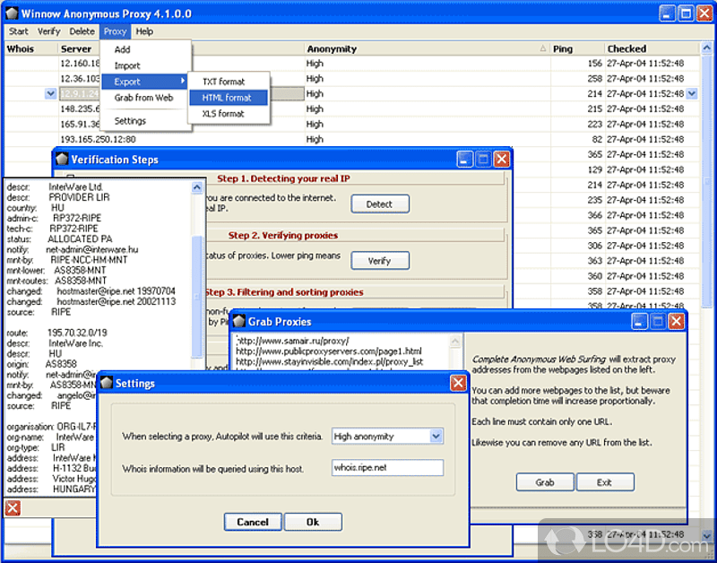Click Cancel in Settings dialog
Viewport: 717px width, 563px height.
pos(253,522)
